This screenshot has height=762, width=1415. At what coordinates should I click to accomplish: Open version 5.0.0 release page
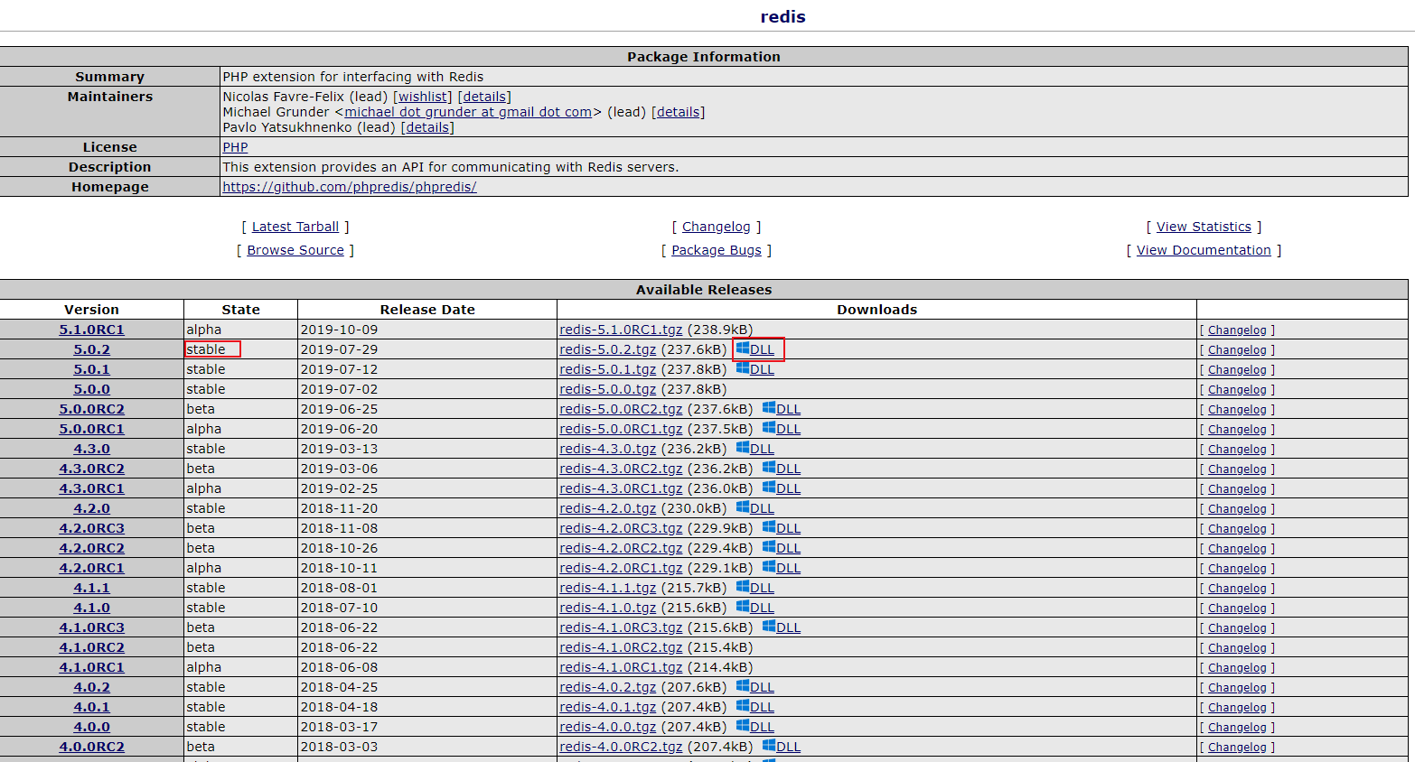92,389
